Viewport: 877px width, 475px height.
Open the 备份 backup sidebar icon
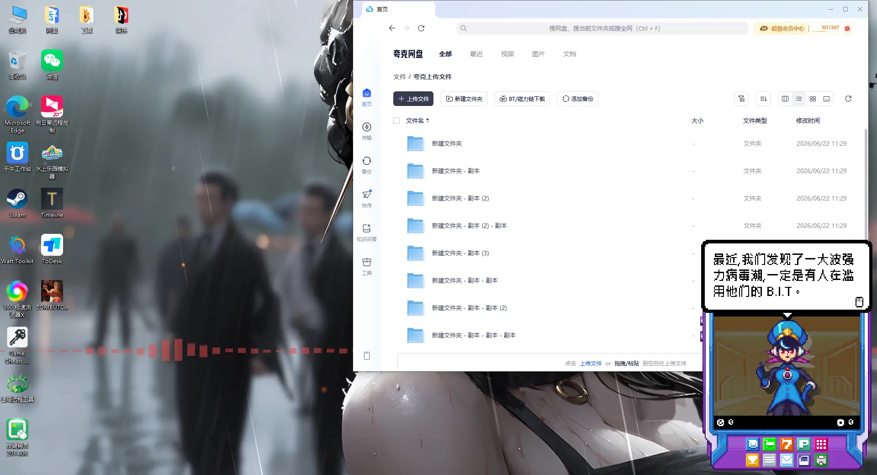tap(366, 164)
